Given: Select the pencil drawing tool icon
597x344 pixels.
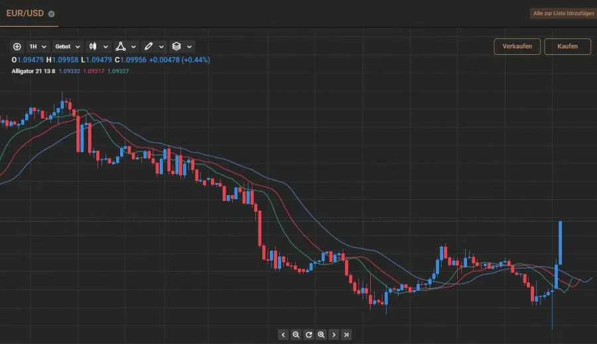Looking at the screenshot, I should point(148,46).
